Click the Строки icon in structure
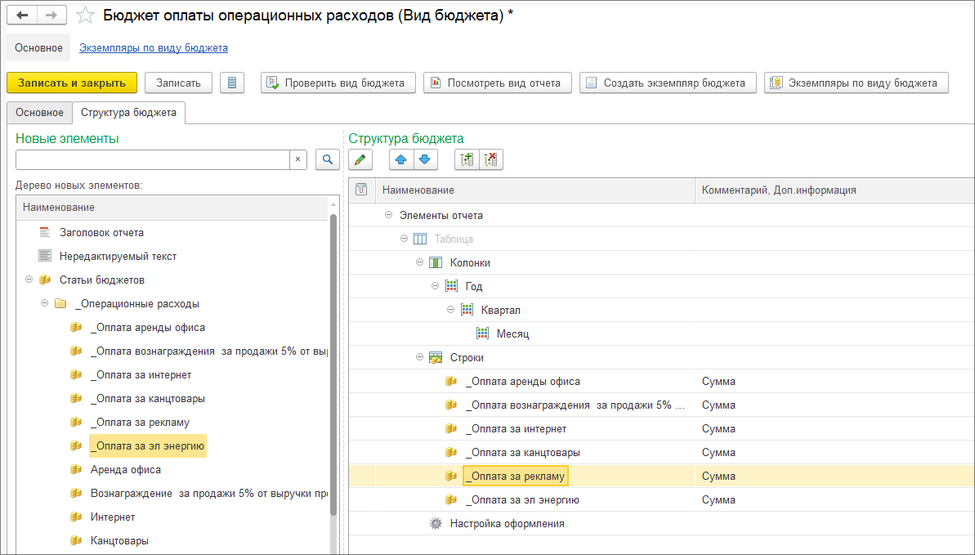Viewport: 975px width, 555px height. [436, 358]
